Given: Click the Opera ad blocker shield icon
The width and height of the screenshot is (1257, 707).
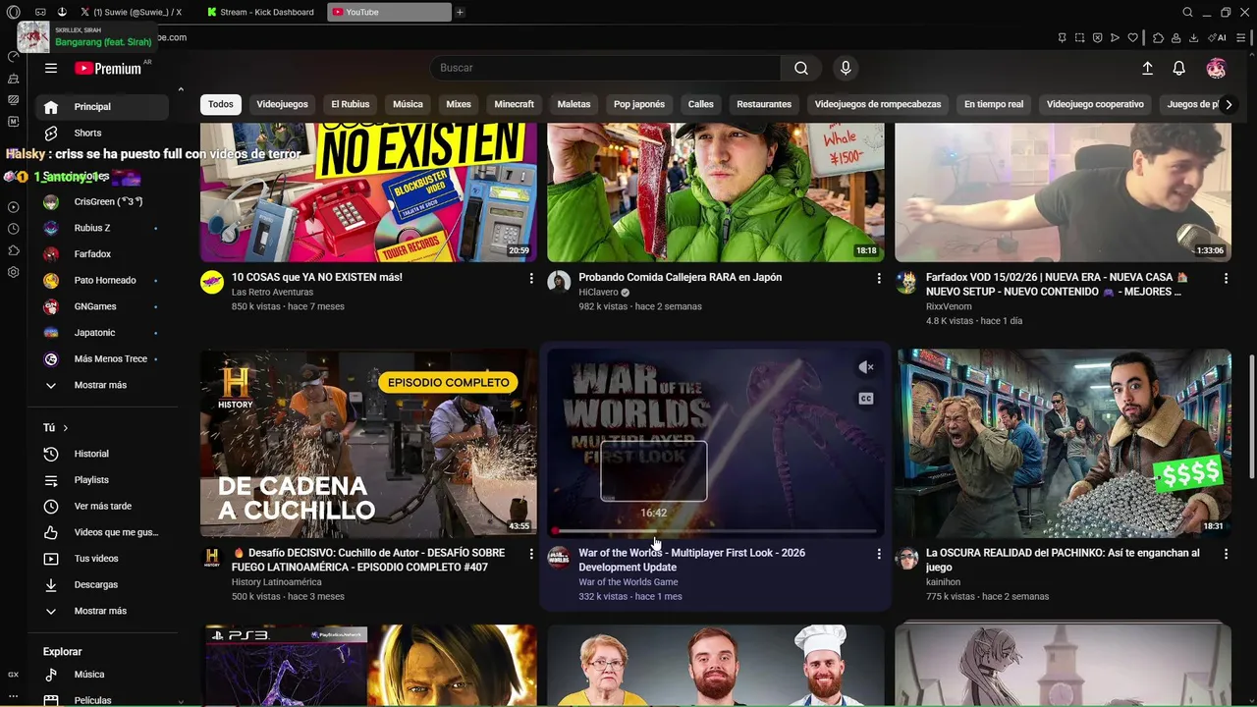Looking at the screenshot, I should pos(1097,37).
